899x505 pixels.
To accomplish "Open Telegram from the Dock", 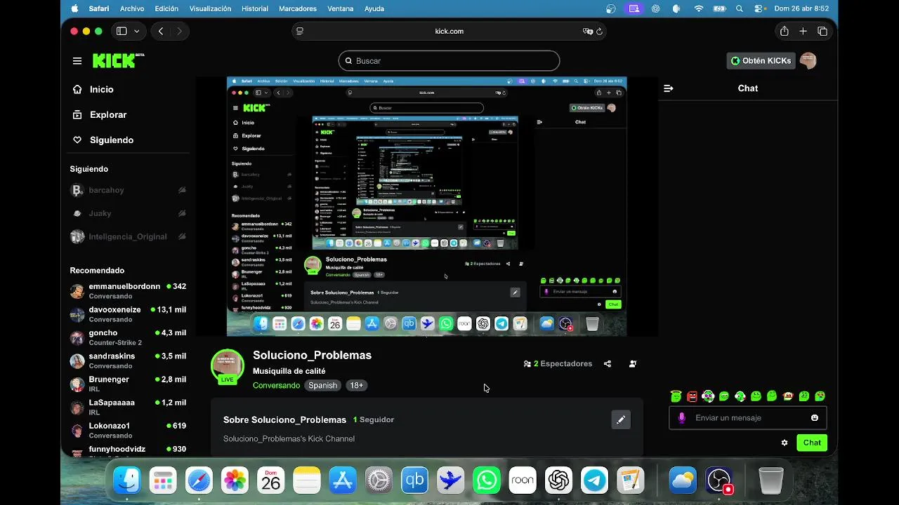I will tap(595, 480).
